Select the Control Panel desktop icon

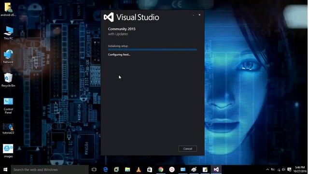point(8,105)
